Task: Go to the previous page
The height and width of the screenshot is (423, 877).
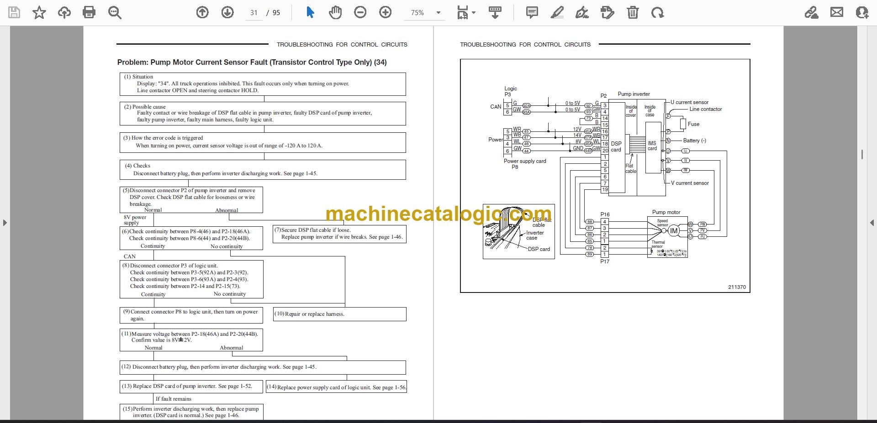Action: click(x=202, y=12)
